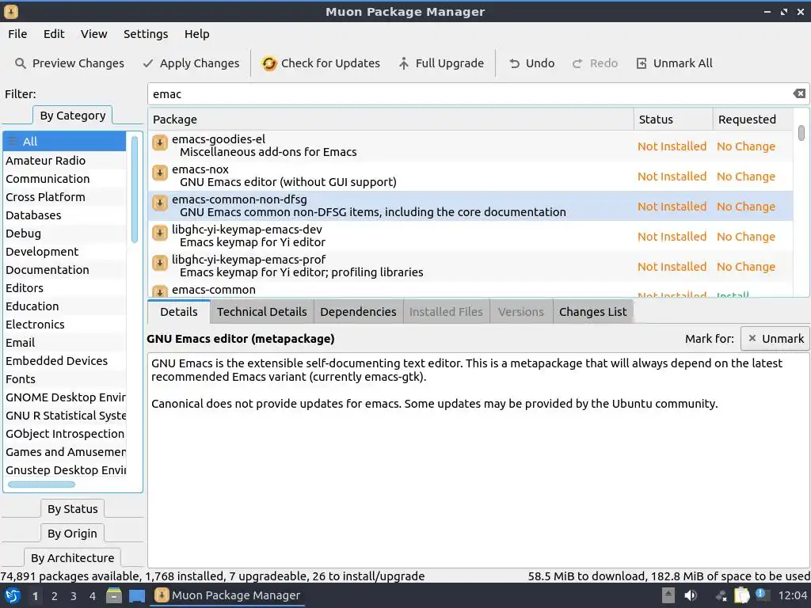The width and height of the screenshot is (811, 608).
Task: Click the emacs-nox package icon
Action: pos(160,172)
